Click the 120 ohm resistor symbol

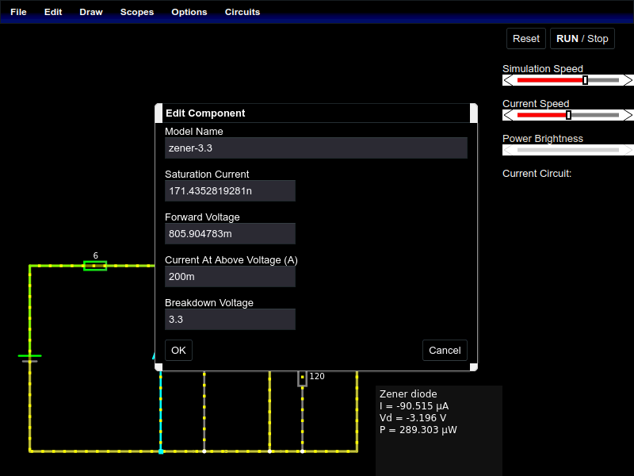(x=302, y=378)
